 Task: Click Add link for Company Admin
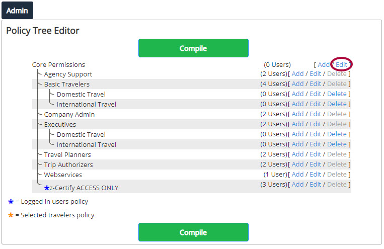click(x=297, y=114)
